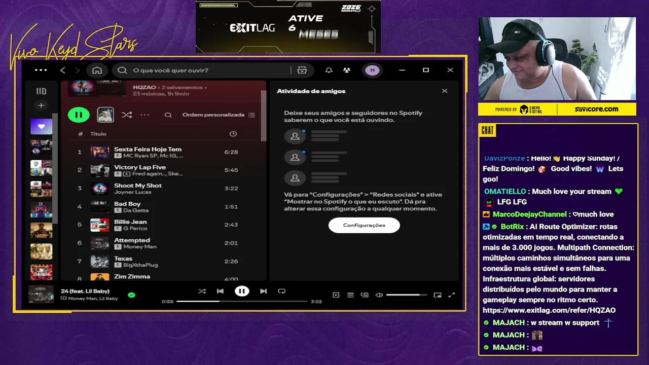Click the savicore.com banner link

pyautogui.click(x=596, y=109)
